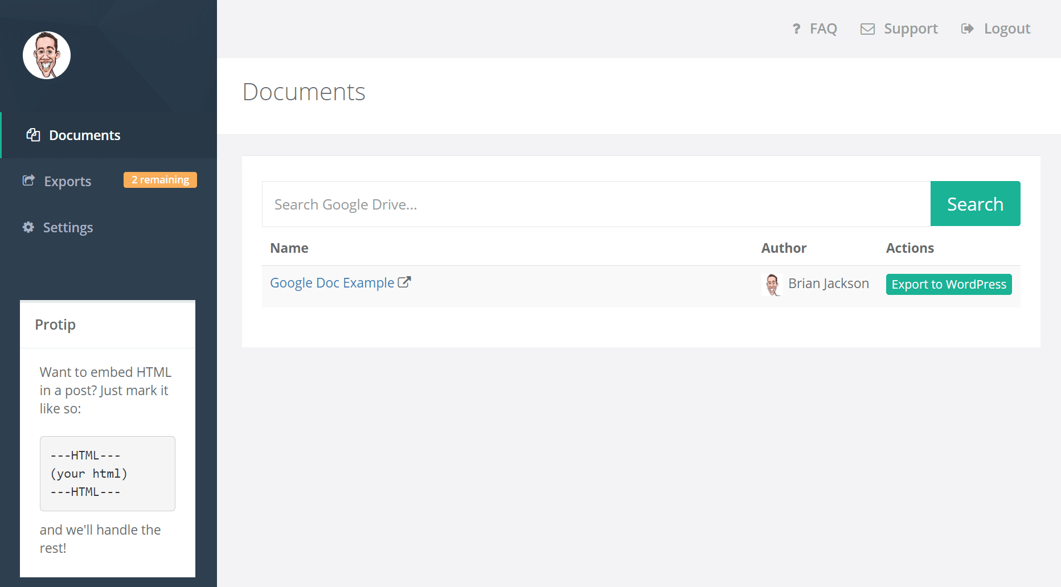Click the Search button

[x=975, y=204]
